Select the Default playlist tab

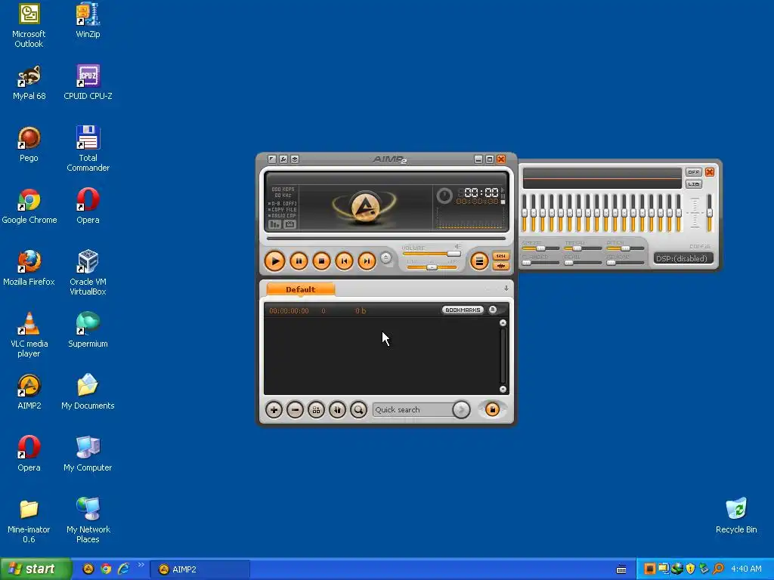300,289
